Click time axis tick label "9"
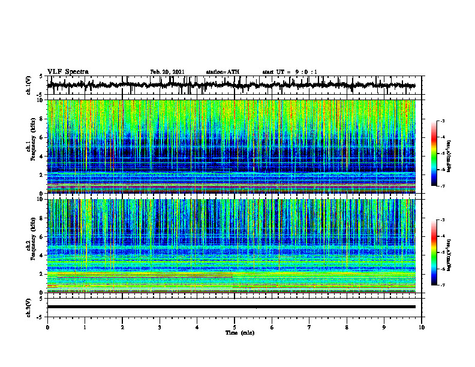Image resolution: width=475 pixels, height=367 pixels. (x=384, y=327)
